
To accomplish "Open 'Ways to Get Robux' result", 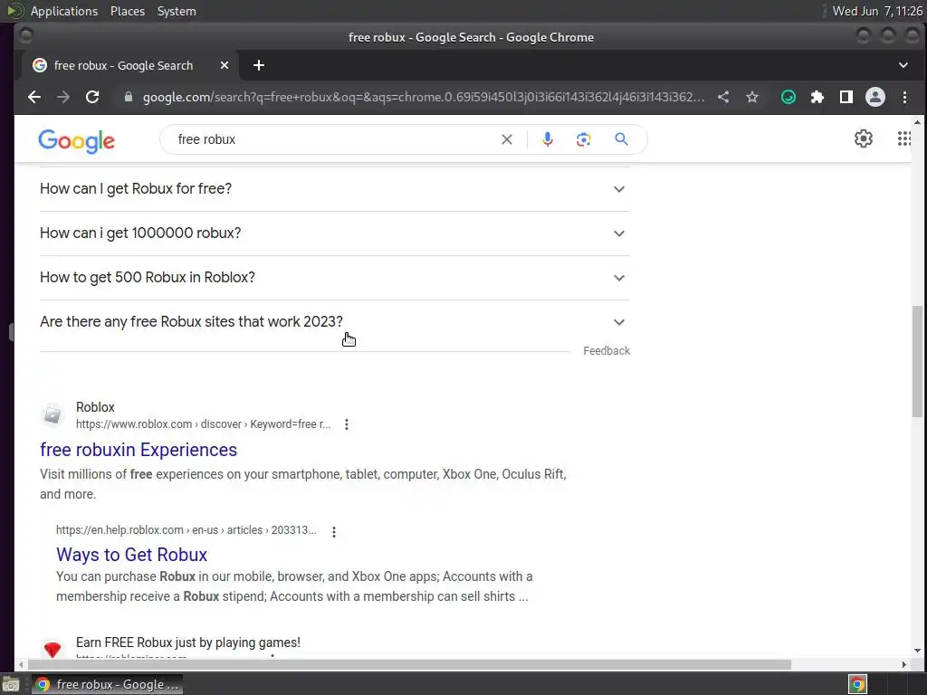I will coord(132,555).
